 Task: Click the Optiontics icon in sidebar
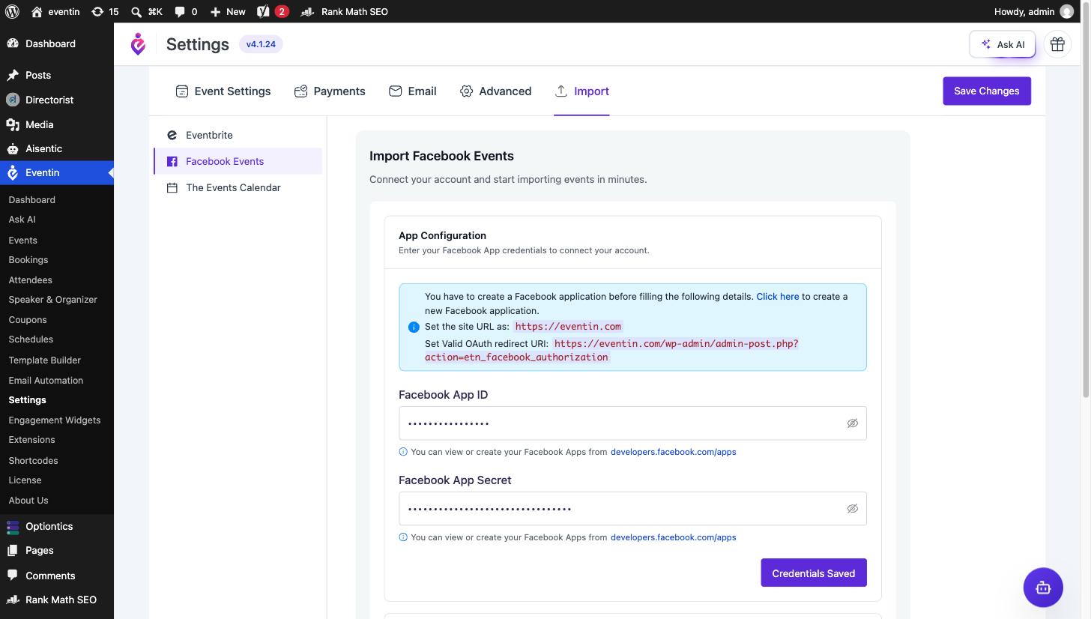[13, 526]
